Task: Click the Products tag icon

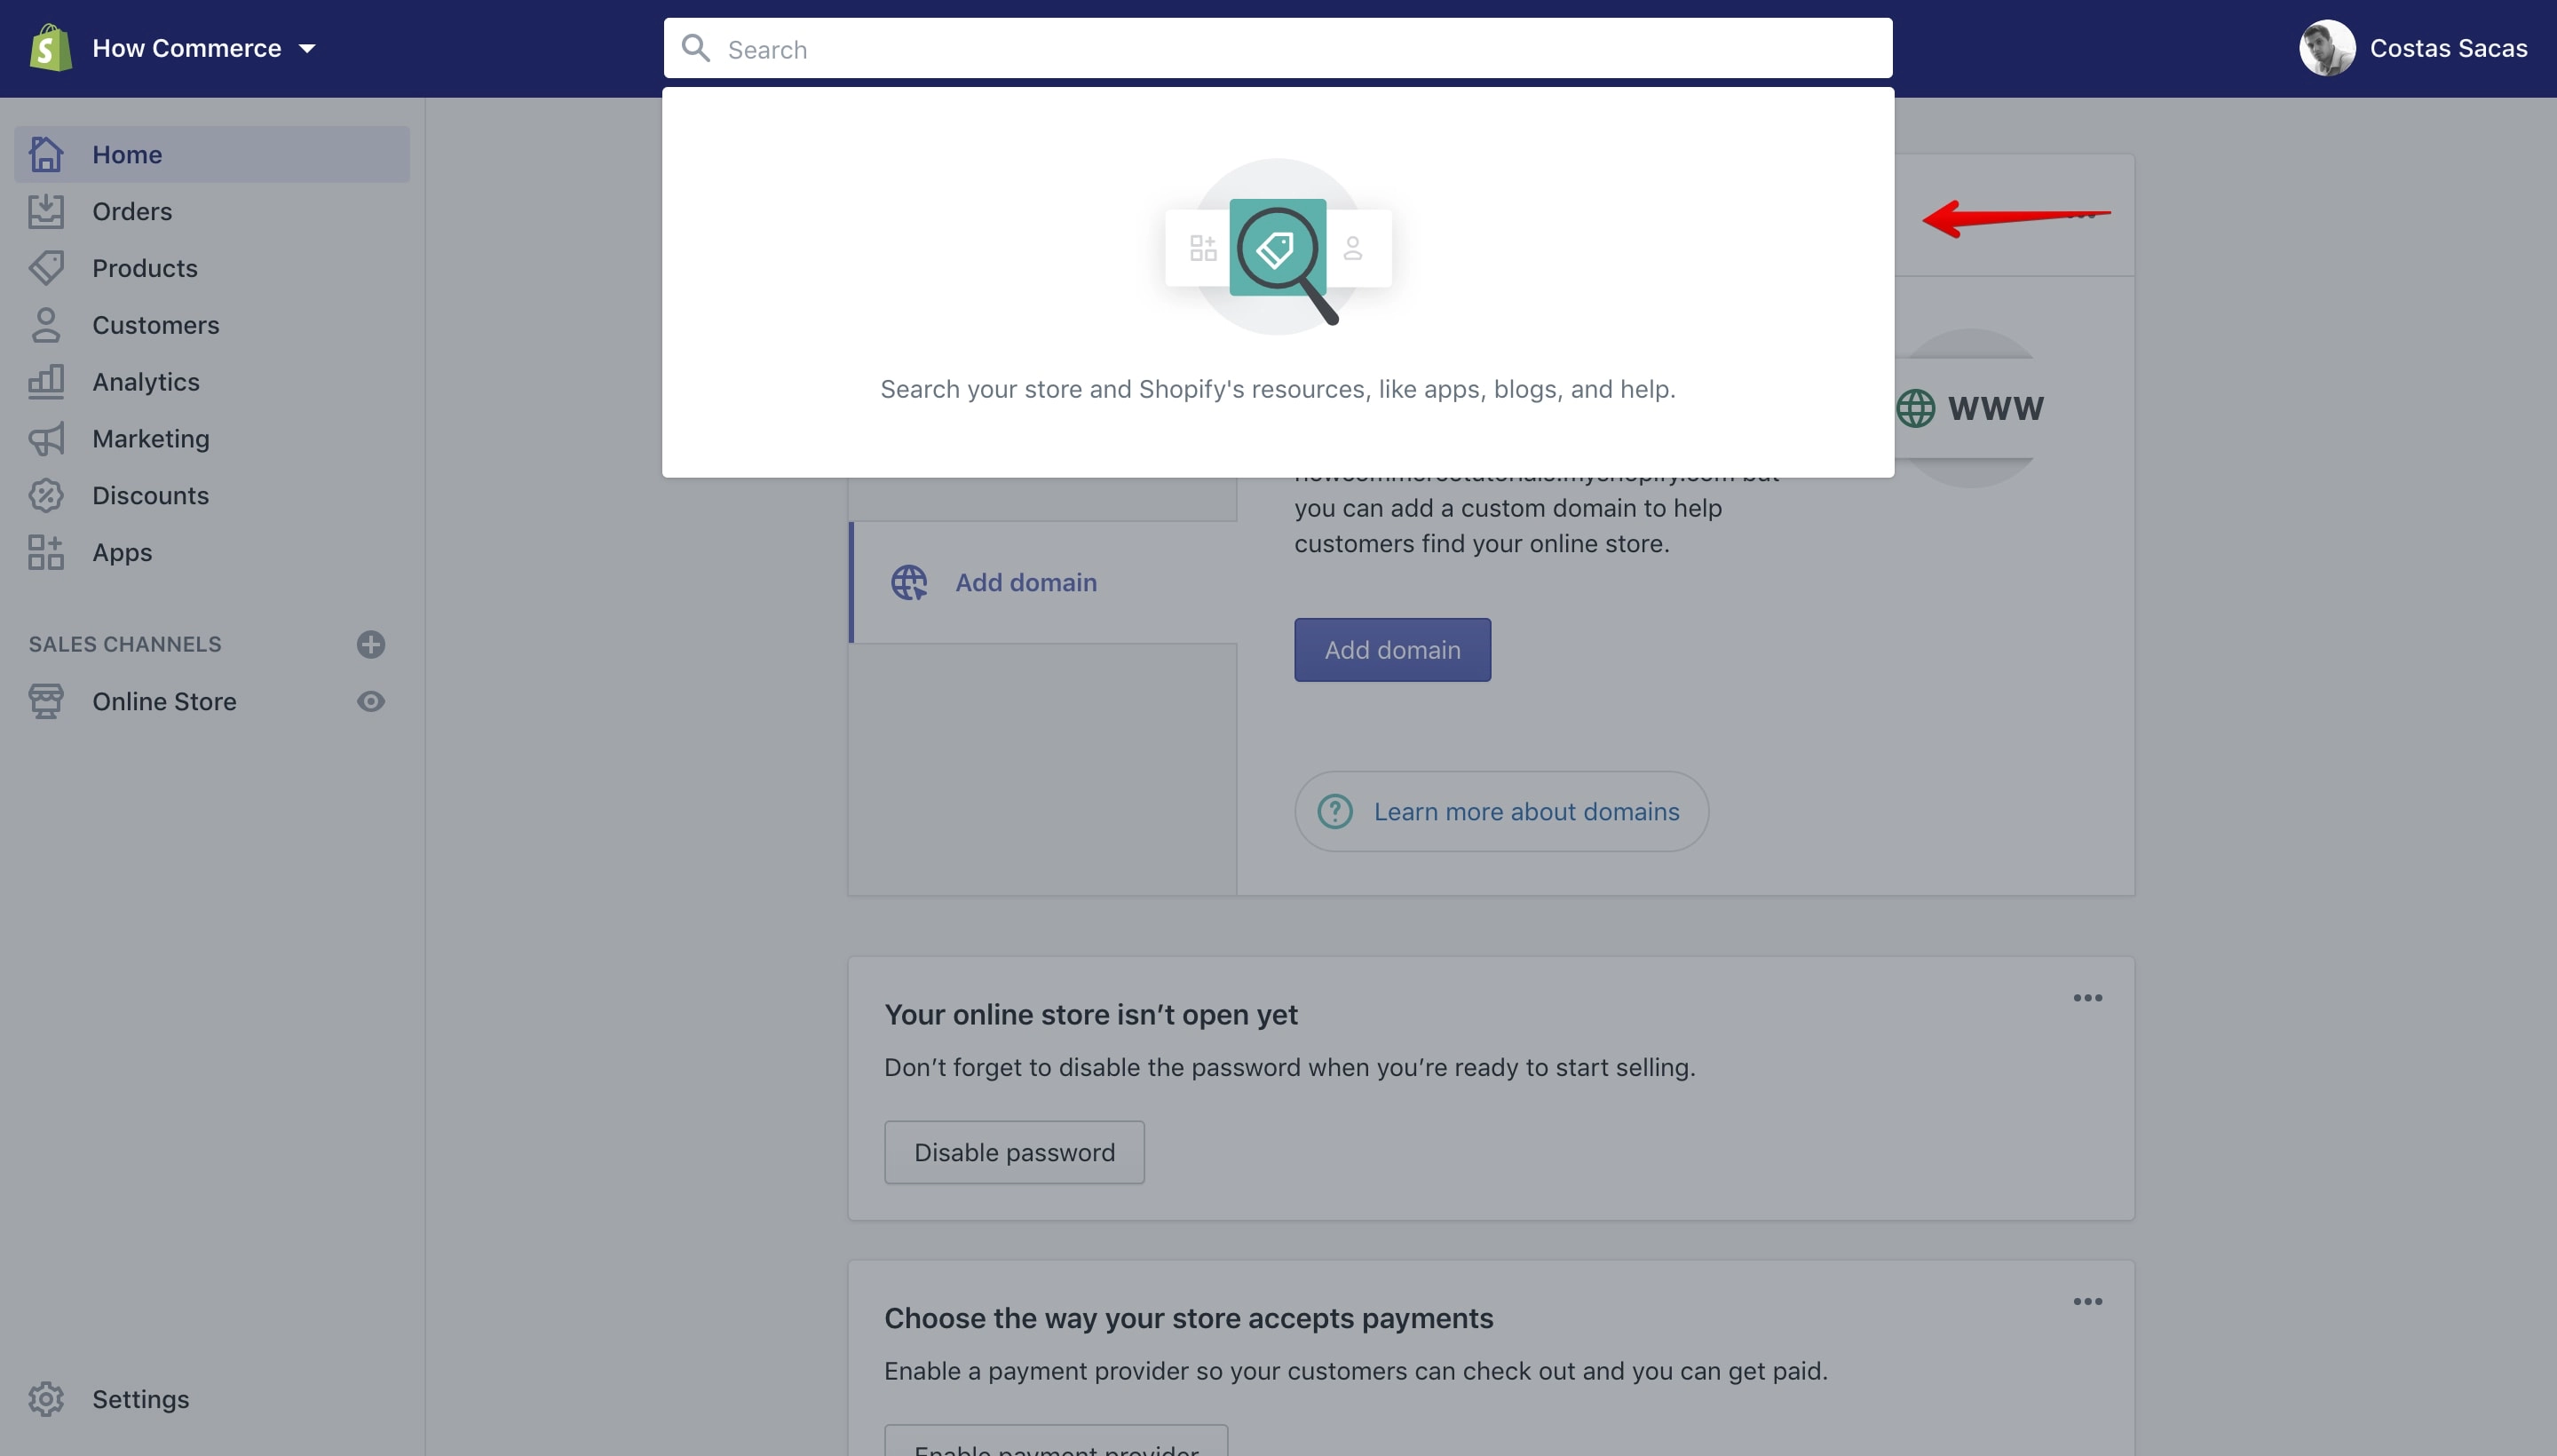Action: [46, 268]
